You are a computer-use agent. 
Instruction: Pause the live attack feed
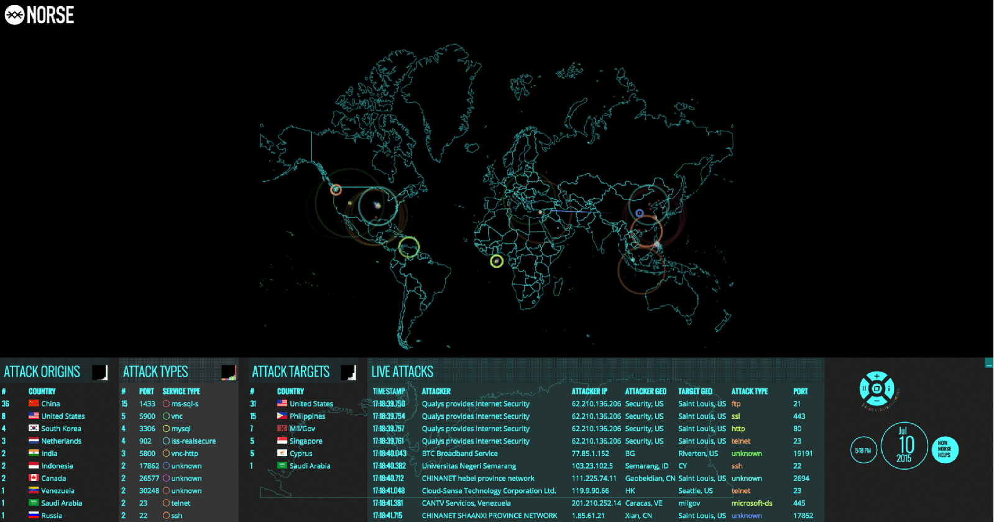pyautogui.click(x=864, y=388)
